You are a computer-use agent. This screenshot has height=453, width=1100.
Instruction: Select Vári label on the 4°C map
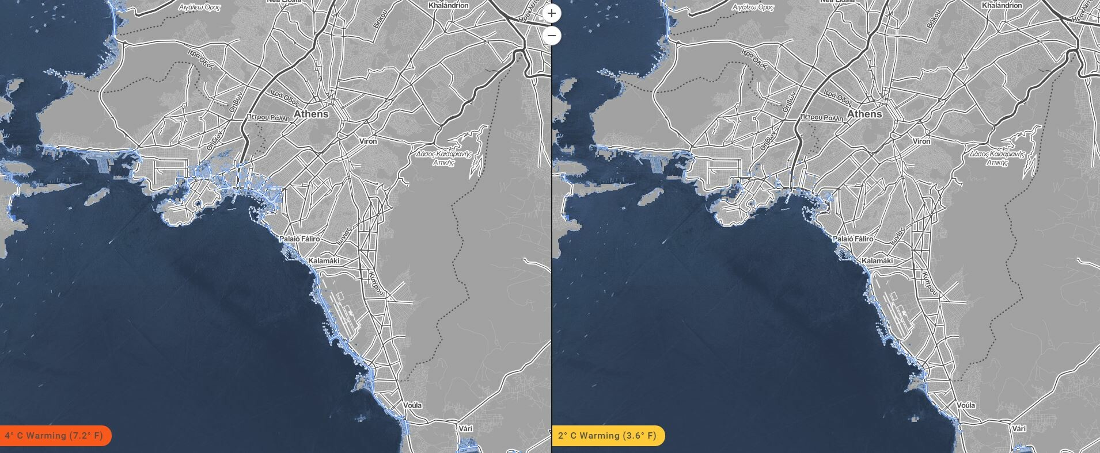[465, 428]
